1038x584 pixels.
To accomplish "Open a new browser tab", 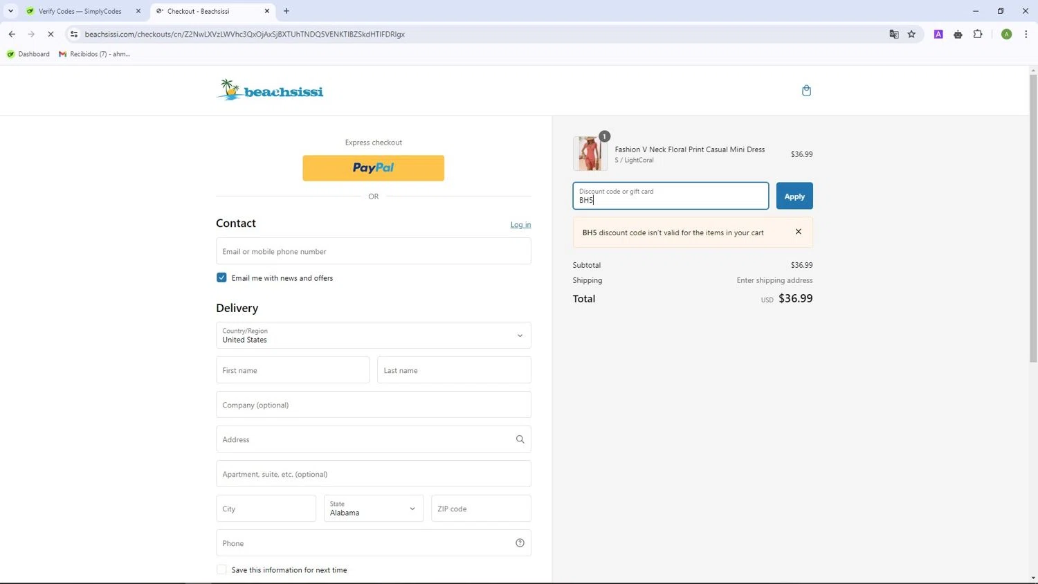I will (286, 11).
